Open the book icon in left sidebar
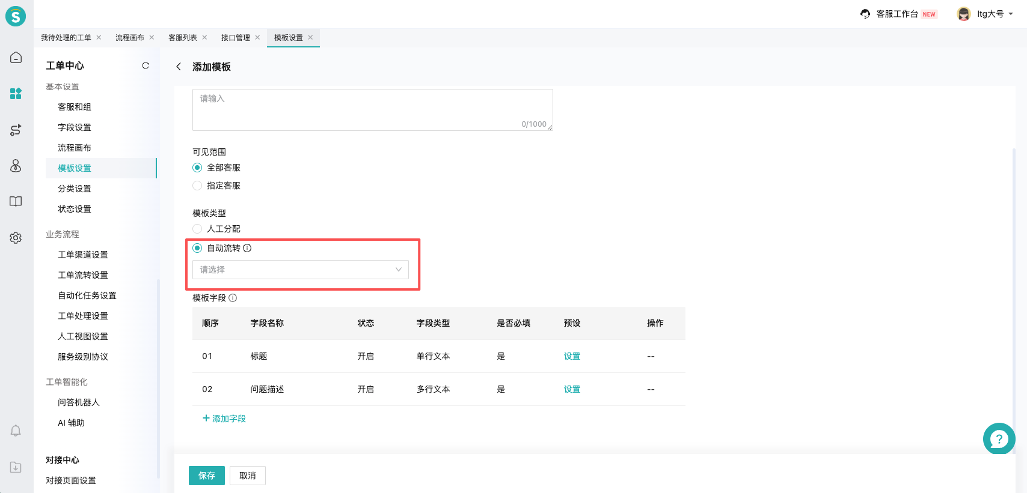Viewport: 1027px width, 493px height. (16, 202)
